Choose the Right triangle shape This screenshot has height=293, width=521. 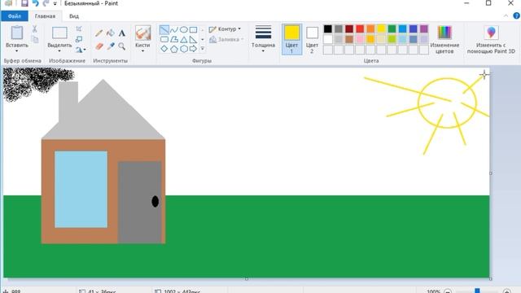[193, 40]
